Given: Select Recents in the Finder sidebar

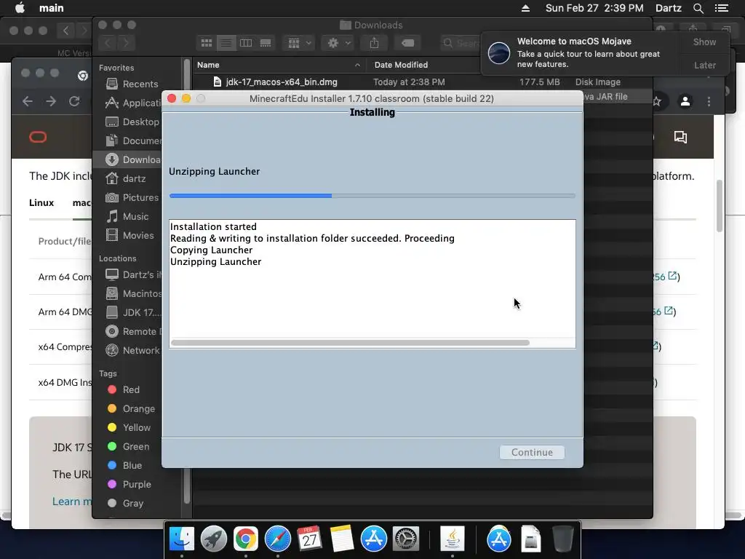Looking at the screenshot, I should pos(132,84).
